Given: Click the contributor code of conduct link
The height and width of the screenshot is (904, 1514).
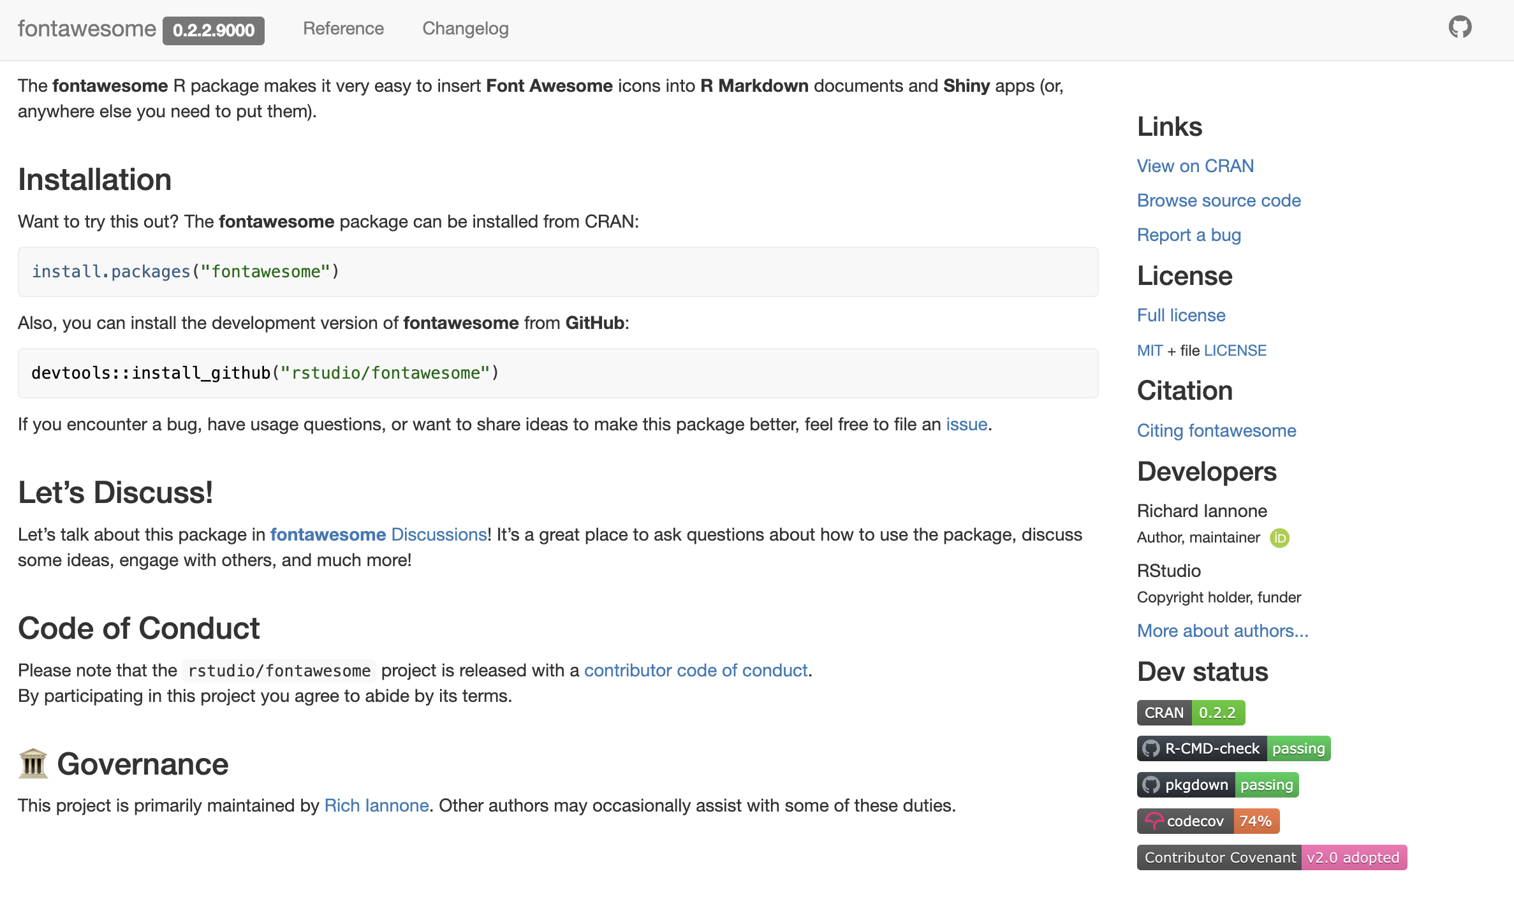Looking at the screenshot, I should 696,670.
